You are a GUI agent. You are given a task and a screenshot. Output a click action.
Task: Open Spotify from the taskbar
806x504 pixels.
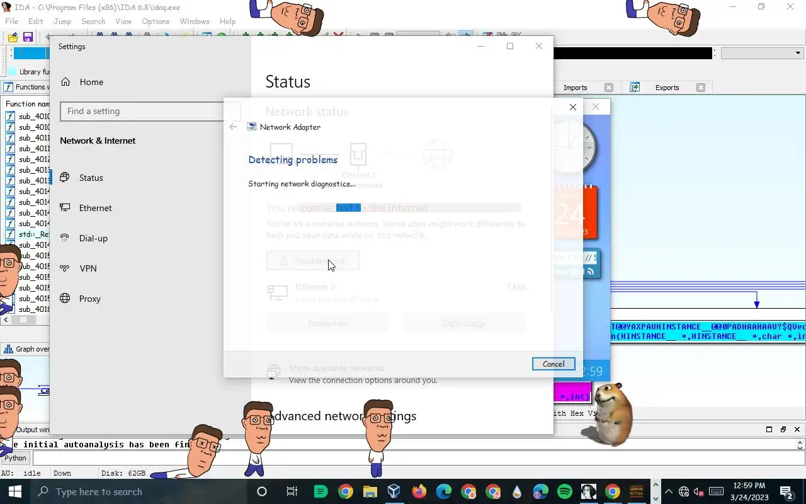coord(565,491)
